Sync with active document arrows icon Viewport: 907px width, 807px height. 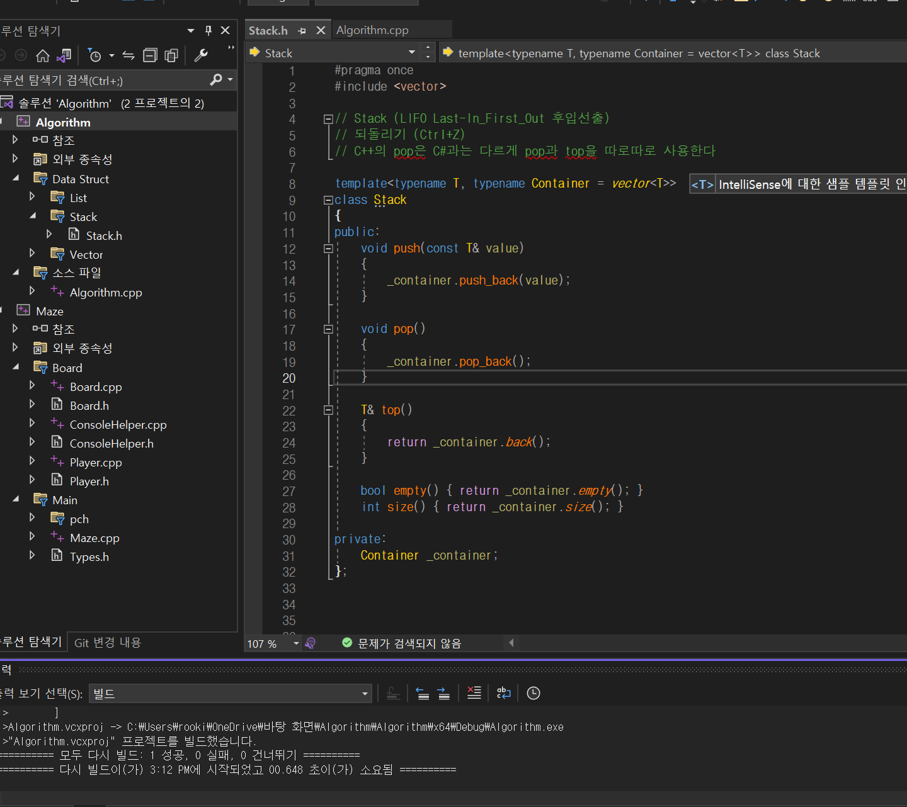[x=128, y=56]
